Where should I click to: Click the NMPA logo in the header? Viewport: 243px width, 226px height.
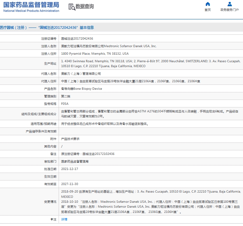click(31, 5)
